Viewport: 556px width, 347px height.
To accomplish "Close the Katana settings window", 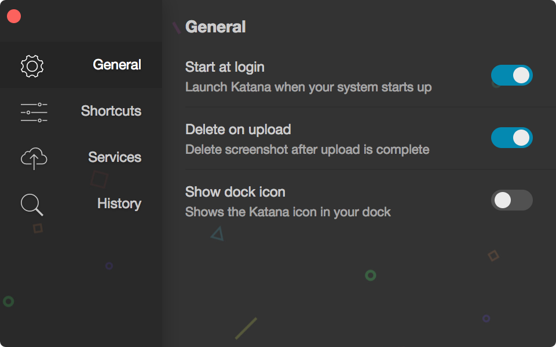I will 14,17.
